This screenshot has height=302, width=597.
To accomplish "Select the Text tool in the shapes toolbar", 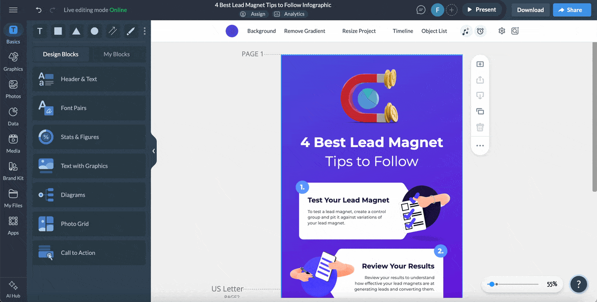I will click(40, 31).
